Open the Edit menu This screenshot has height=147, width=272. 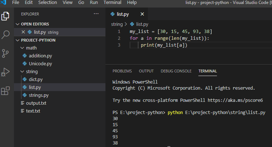point(29,3)
